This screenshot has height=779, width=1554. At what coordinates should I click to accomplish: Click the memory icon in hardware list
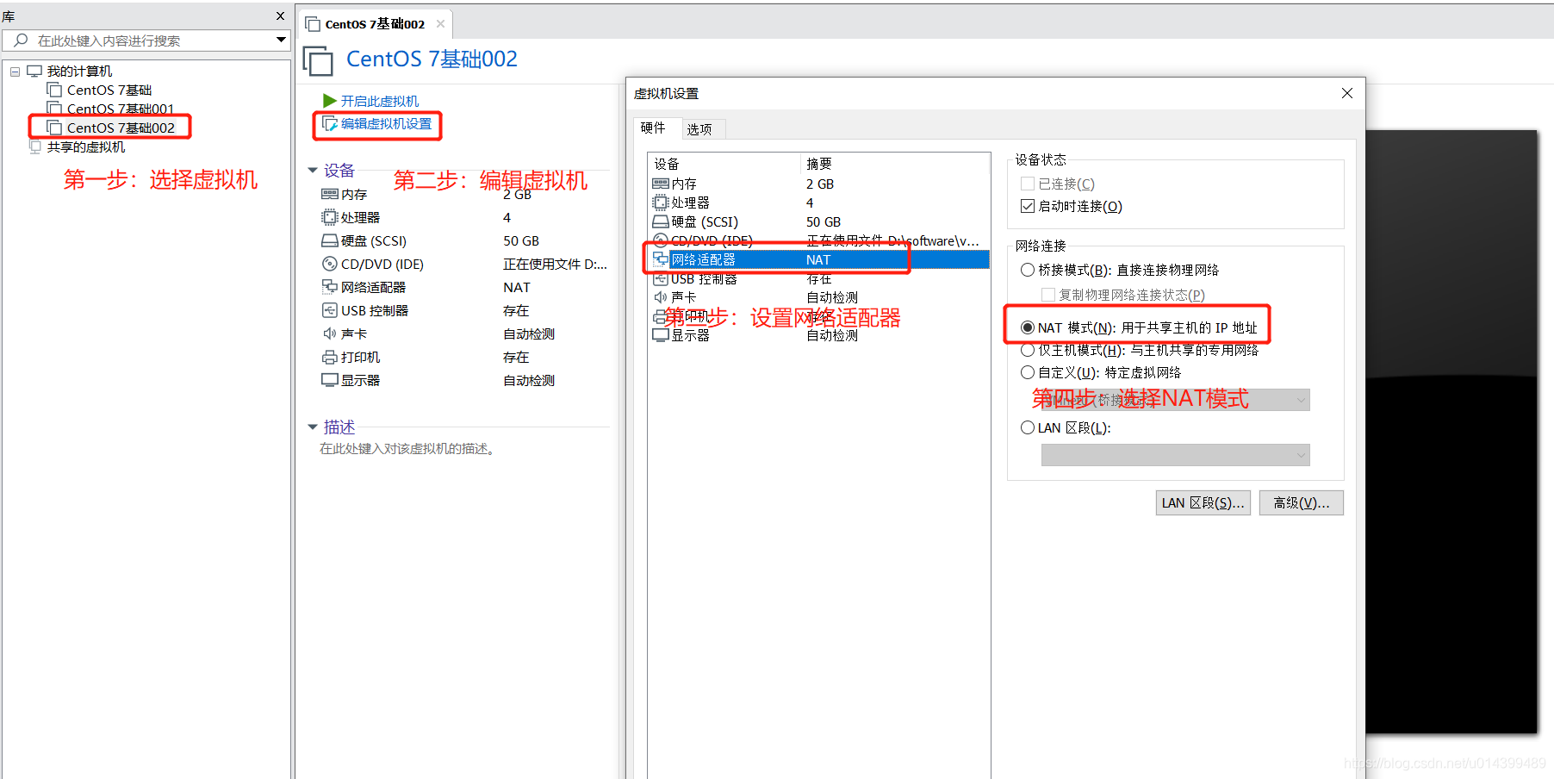pyautogui.click(x=661, y=184)
